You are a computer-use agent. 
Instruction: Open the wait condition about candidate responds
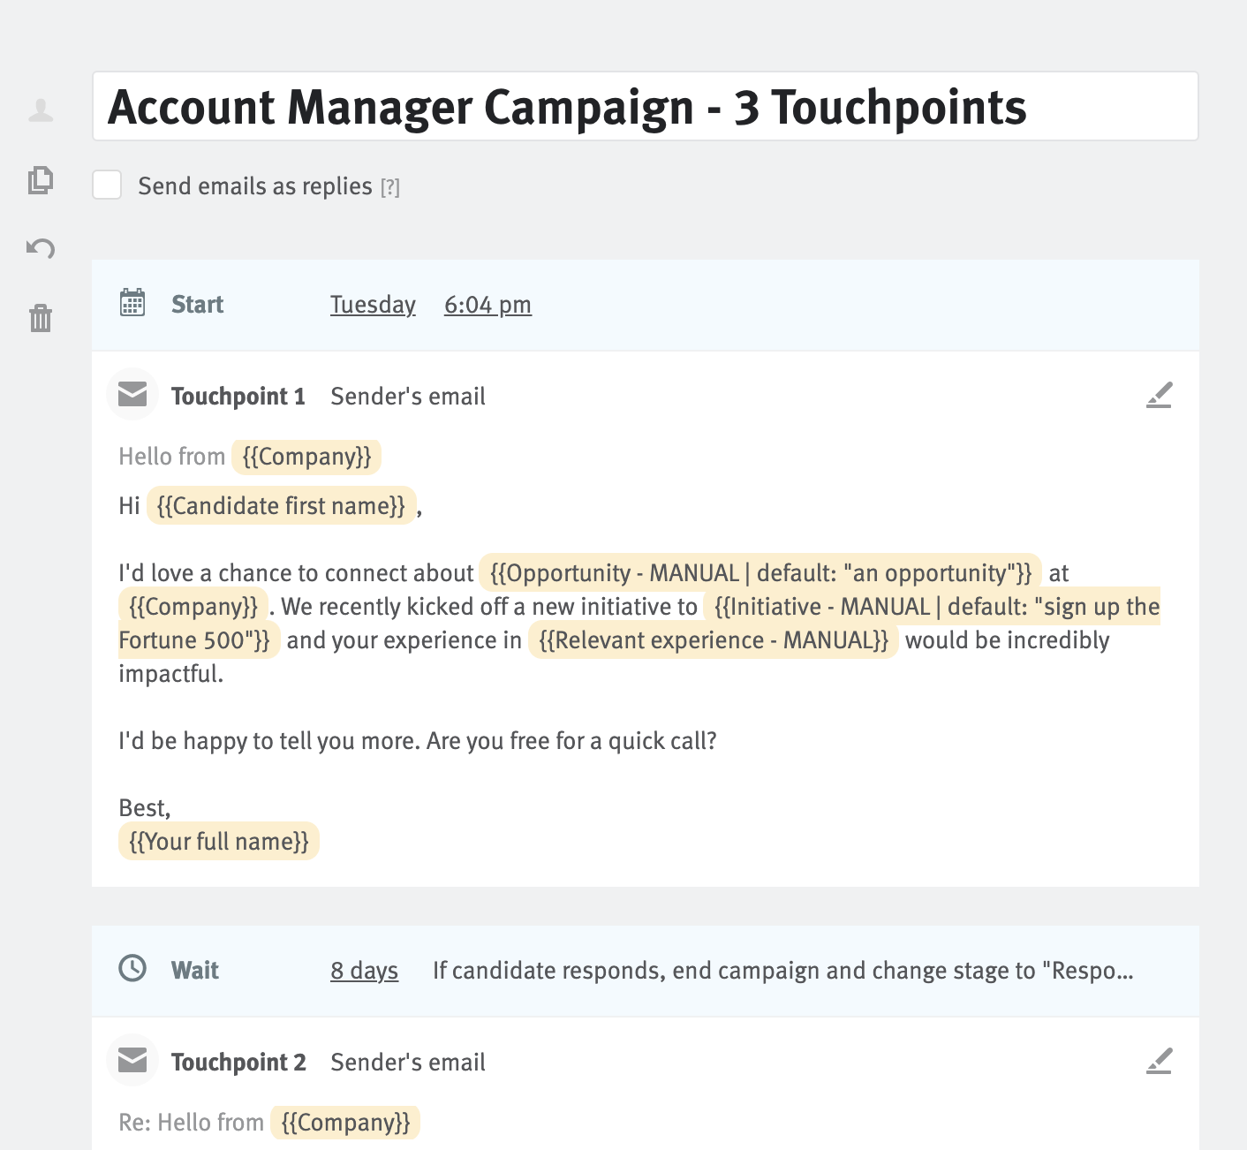point(783,971)
